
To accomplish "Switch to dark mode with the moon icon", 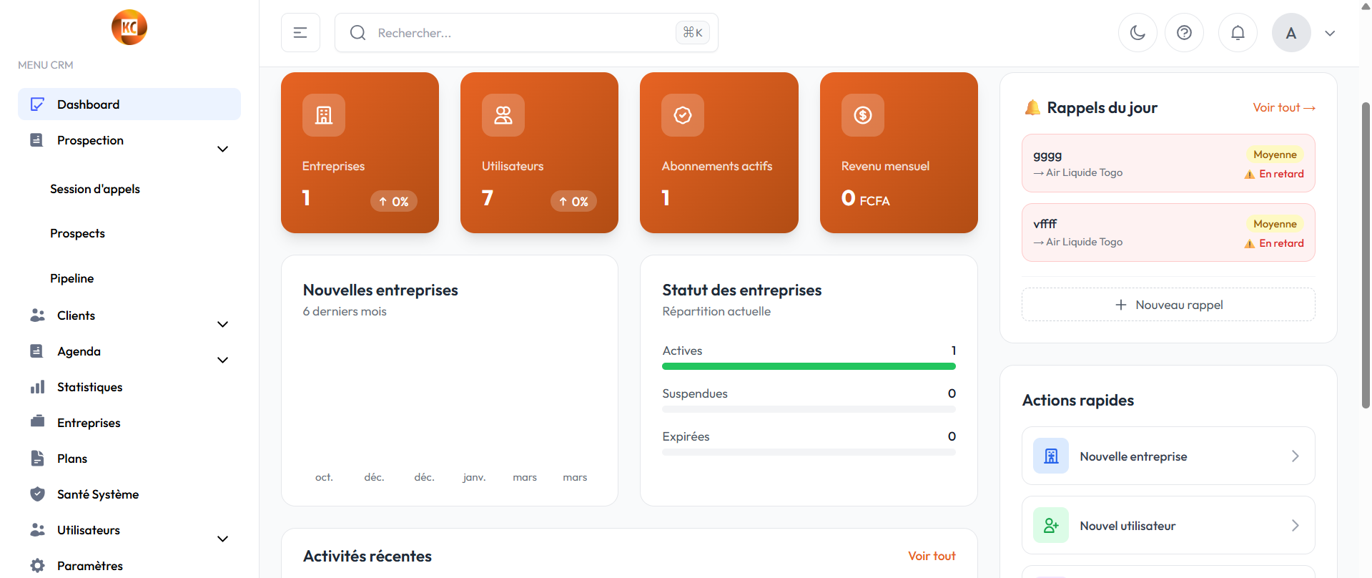I will [1137, 33].
